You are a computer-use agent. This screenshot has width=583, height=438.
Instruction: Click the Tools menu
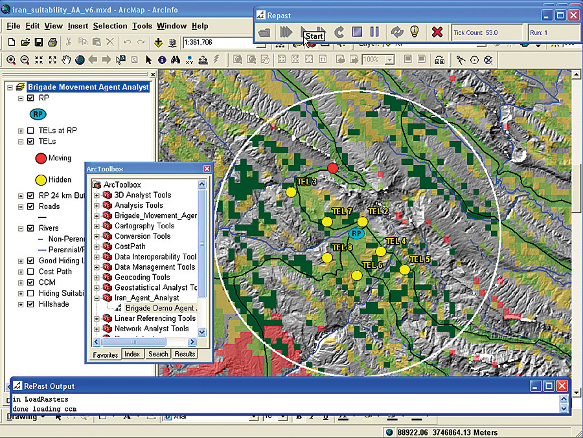(x=142, y=26)
